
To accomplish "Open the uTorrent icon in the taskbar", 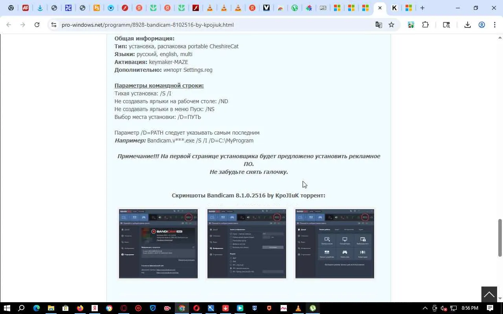I will tap(313, 308).
